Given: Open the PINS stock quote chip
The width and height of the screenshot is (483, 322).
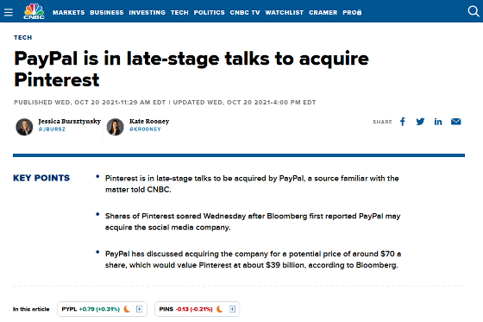Looking at the screenshot, I should [x=198, y=309].
